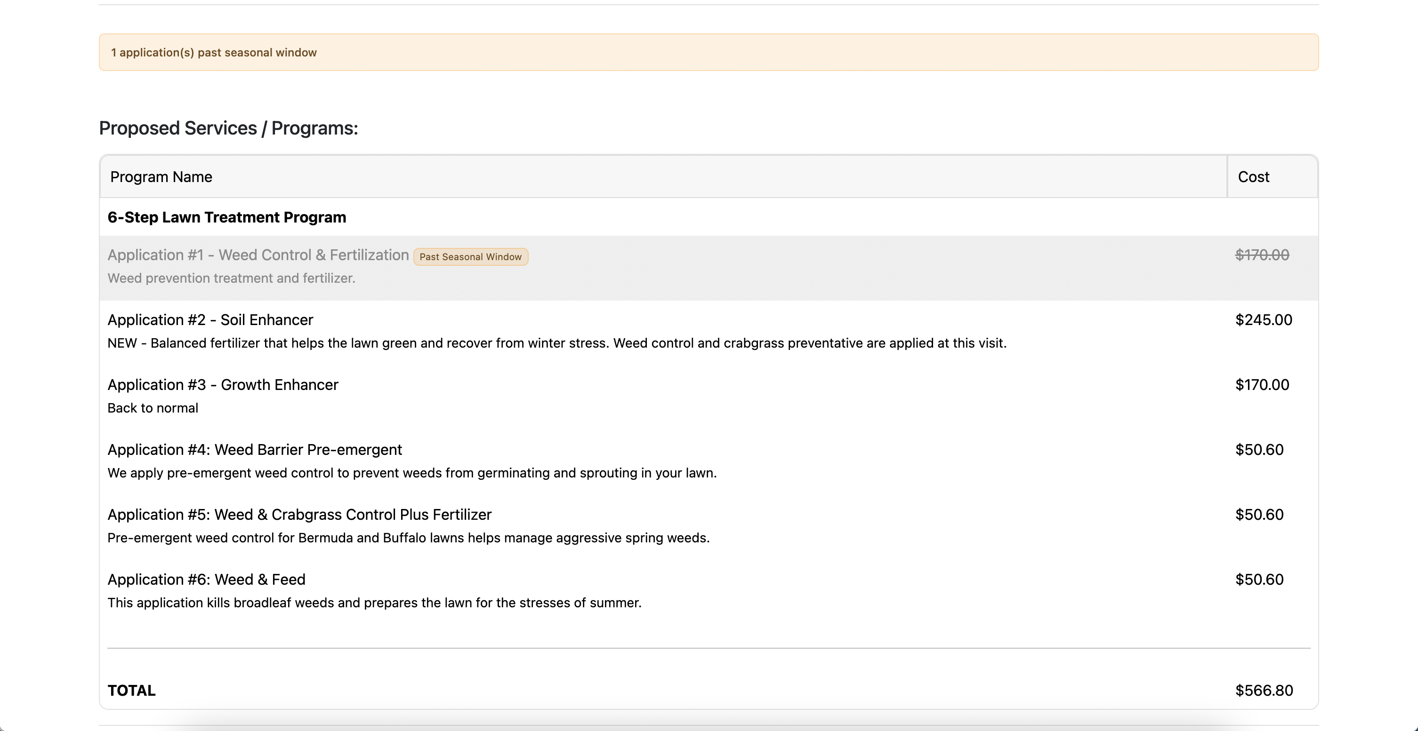Screen dimensions: 1418x731
Task: Select Application #4: Weed Barrier Pre-emergent
Action: pos(254,449)
